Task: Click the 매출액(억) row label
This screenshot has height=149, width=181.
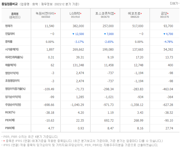Action: click(x=11, y=65)
